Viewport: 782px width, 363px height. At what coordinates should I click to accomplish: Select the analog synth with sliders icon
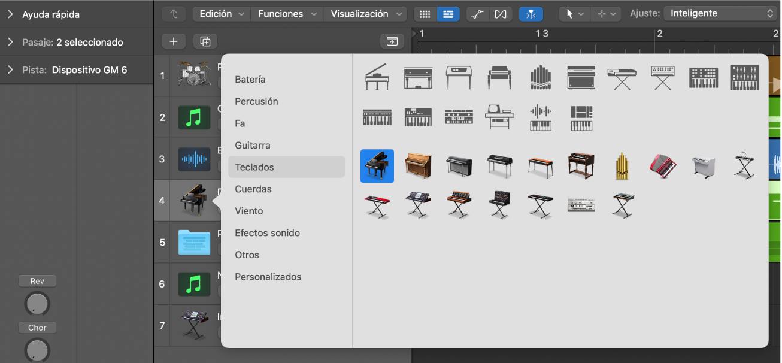click(x=744, y=78)
